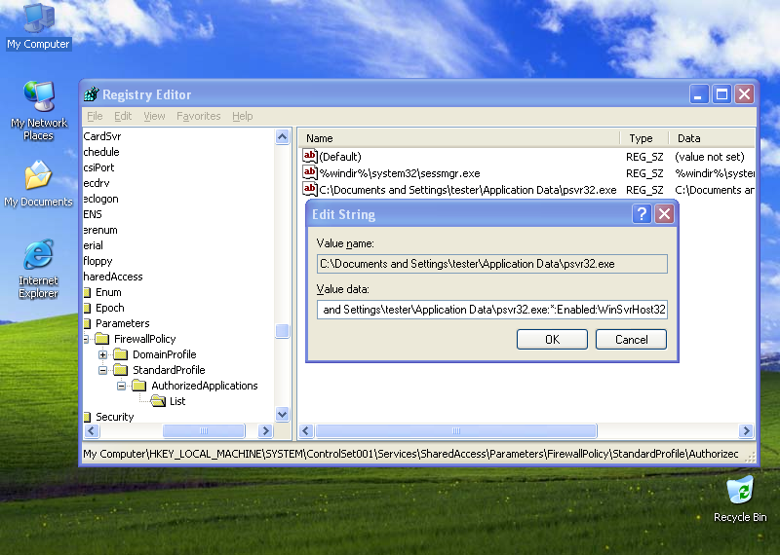Click the Registry Editor title bar icon
Viewport: 780px width, 555px height.
(92, 93)
